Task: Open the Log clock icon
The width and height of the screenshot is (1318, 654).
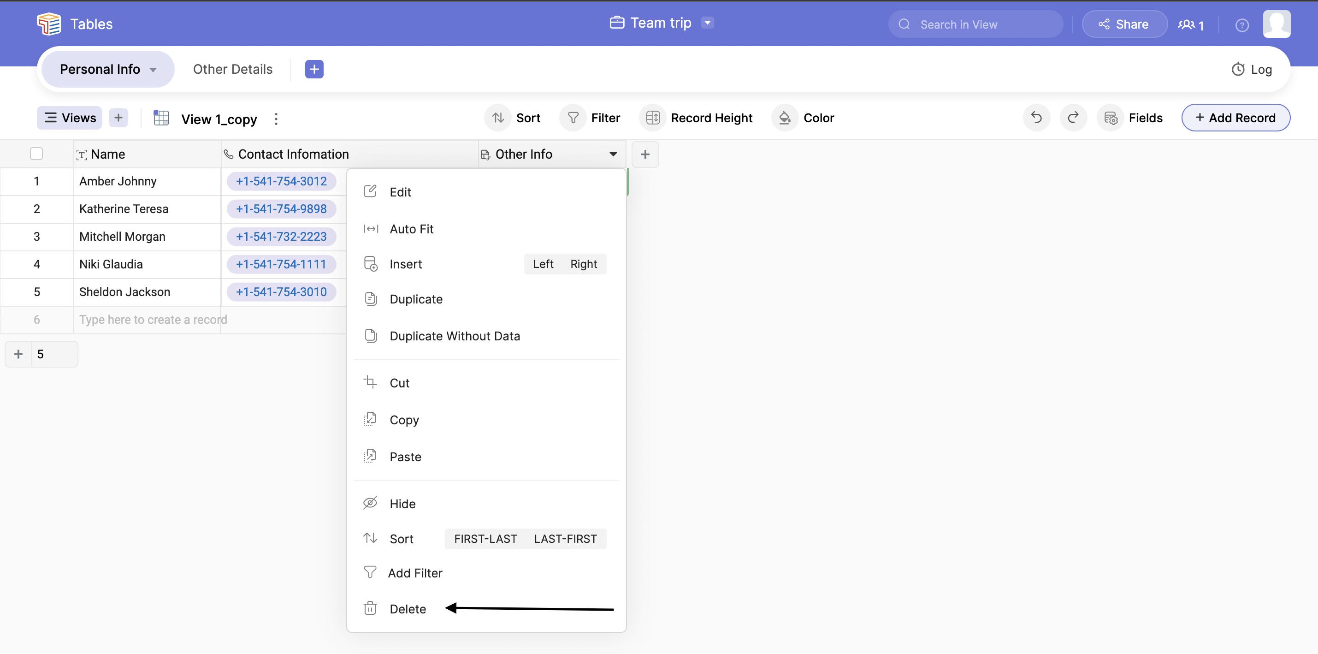Action: 1238,69
